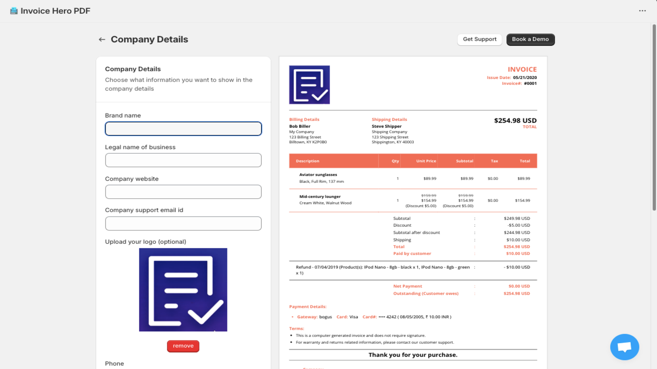Click the Bob Biller name
Image resolution: width=657 pixels, height=369 pixels.
tap(300, 126)
